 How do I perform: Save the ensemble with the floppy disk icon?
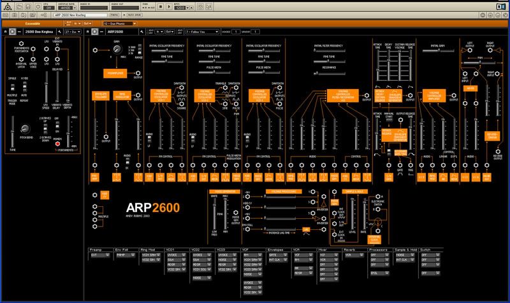(28, 6)
